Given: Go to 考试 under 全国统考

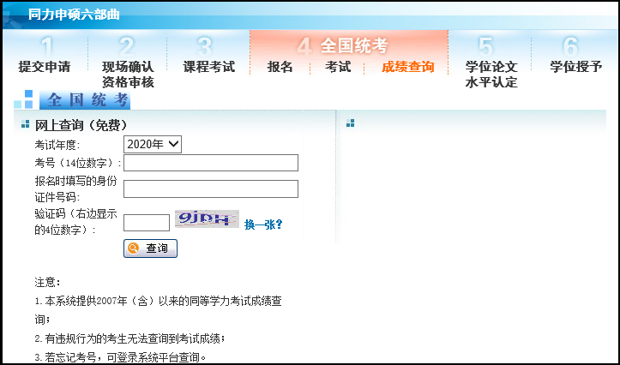Looking at the screenshot, I should click(x=338, y=67).
